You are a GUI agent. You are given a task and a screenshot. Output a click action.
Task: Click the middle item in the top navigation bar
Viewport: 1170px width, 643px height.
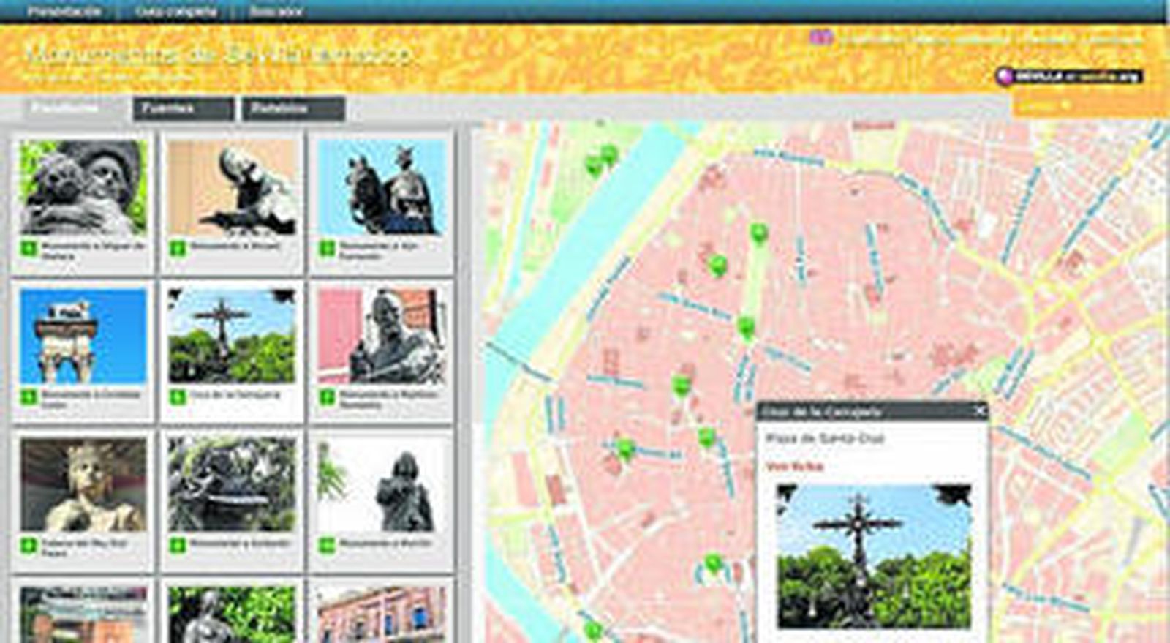click(175, 12)
